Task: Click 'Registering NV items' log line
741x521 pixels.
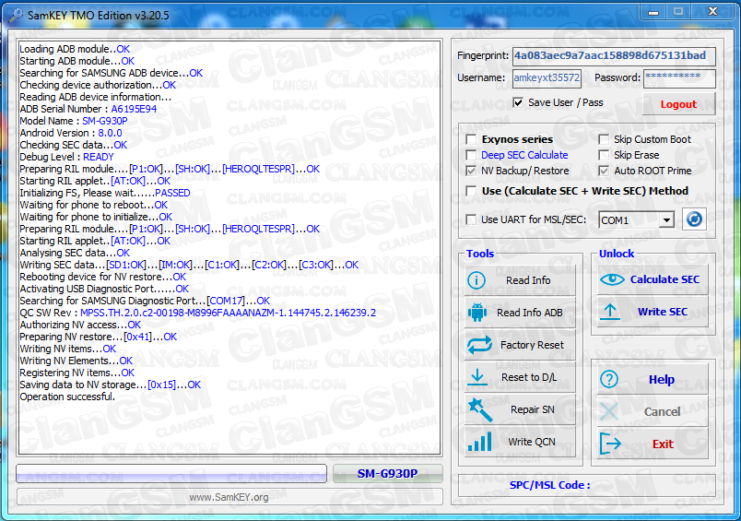Action: (x=77, y=373)
